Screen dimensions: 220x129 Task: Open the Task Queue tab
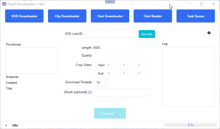[196, 16]
